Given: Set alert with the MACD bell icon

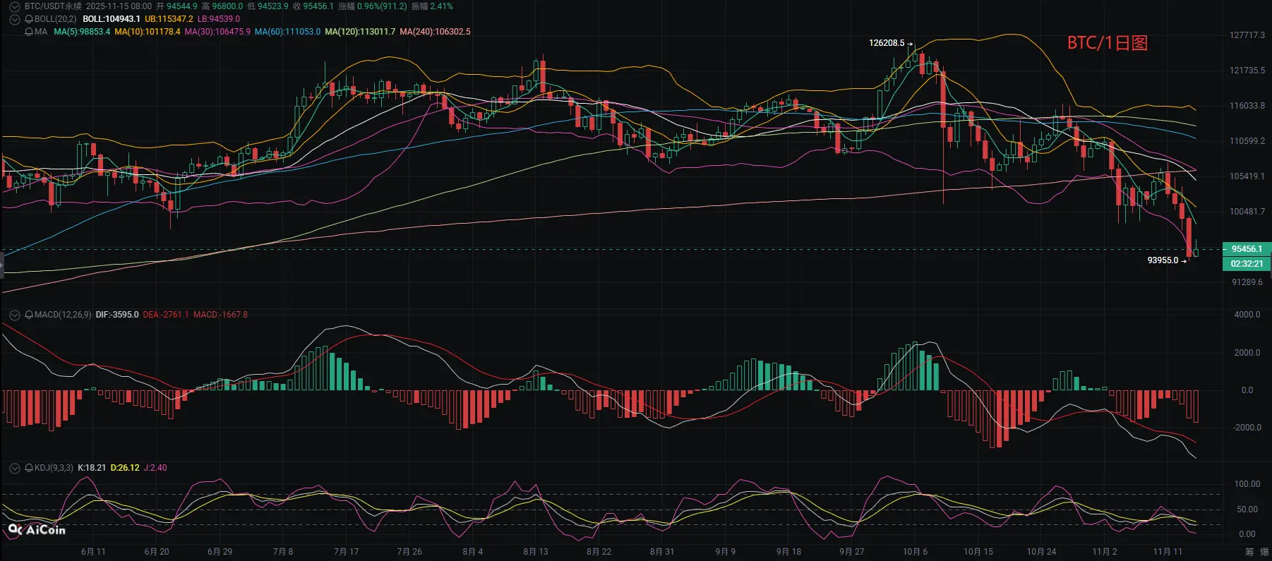Looking at the screenshot, I should 29,315.
